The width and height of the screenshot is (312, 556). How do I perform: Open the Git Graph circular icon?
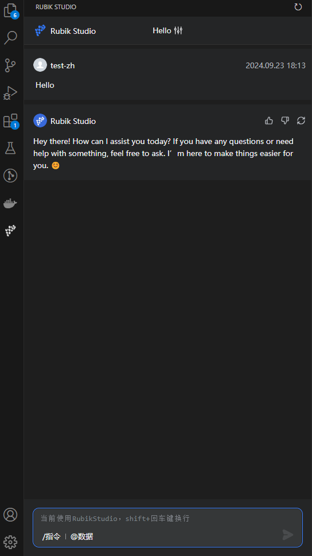(10, 176)
